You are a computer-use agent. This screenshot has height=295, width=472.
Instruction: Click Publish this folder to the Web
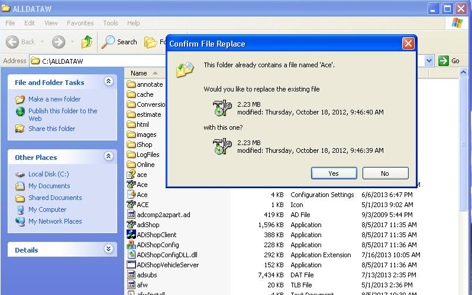63,115
